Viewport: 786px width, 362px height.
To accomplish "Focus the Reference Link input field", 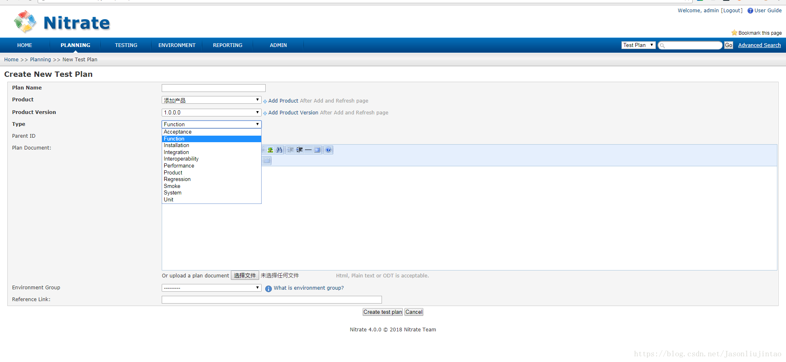I will [272, 300].
